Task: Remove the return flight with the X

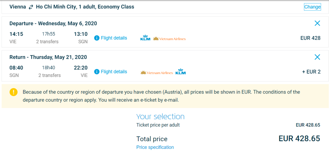Action: (x=317, y=57)
